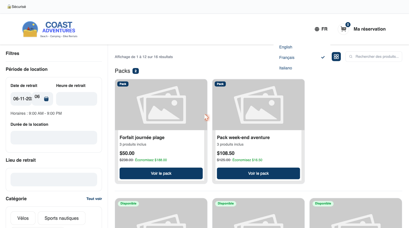Select the grid view icon
The width and height of the screenshot is (409, 228).
336,56
